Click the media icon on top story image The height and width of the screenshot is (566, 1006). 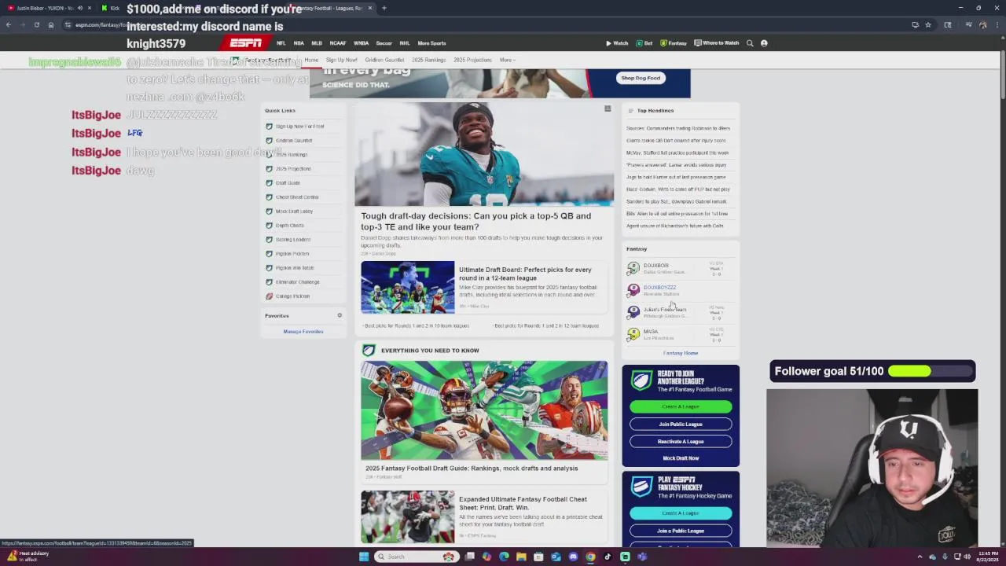608,108
